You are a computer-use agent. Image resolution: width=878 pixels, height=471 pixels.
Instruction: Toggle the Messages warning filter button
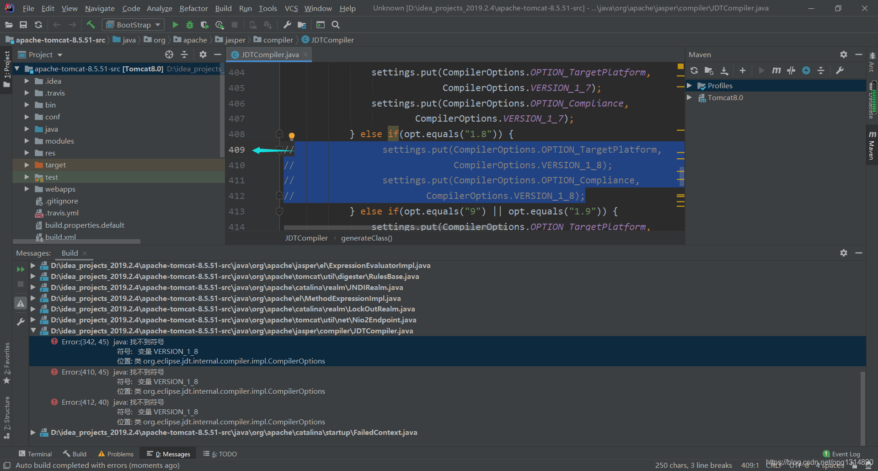tap(21, 303)
